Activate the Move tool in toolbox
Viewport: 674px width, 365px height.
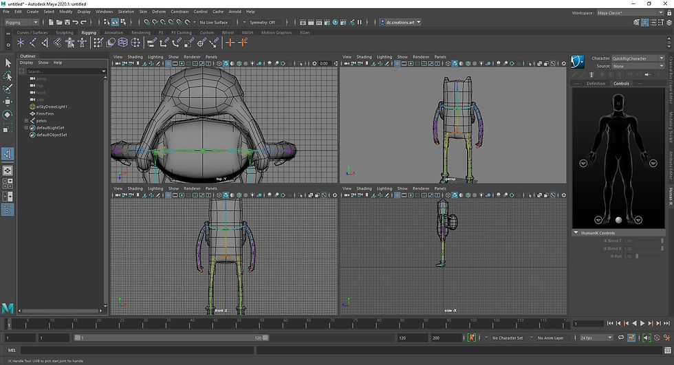tap(8, 102)
